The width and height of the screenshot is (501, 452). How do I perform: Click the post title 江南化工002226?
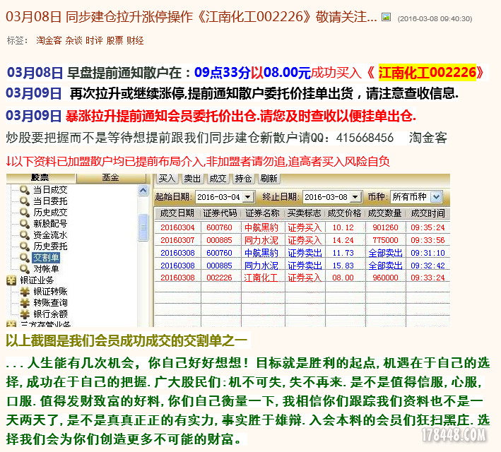pyautogui.click(x=254, y=16)
